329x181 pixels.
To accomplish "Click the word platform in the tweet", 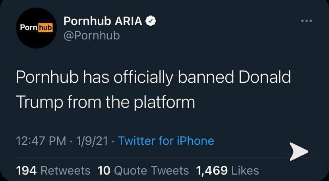I will pos(164,103).
